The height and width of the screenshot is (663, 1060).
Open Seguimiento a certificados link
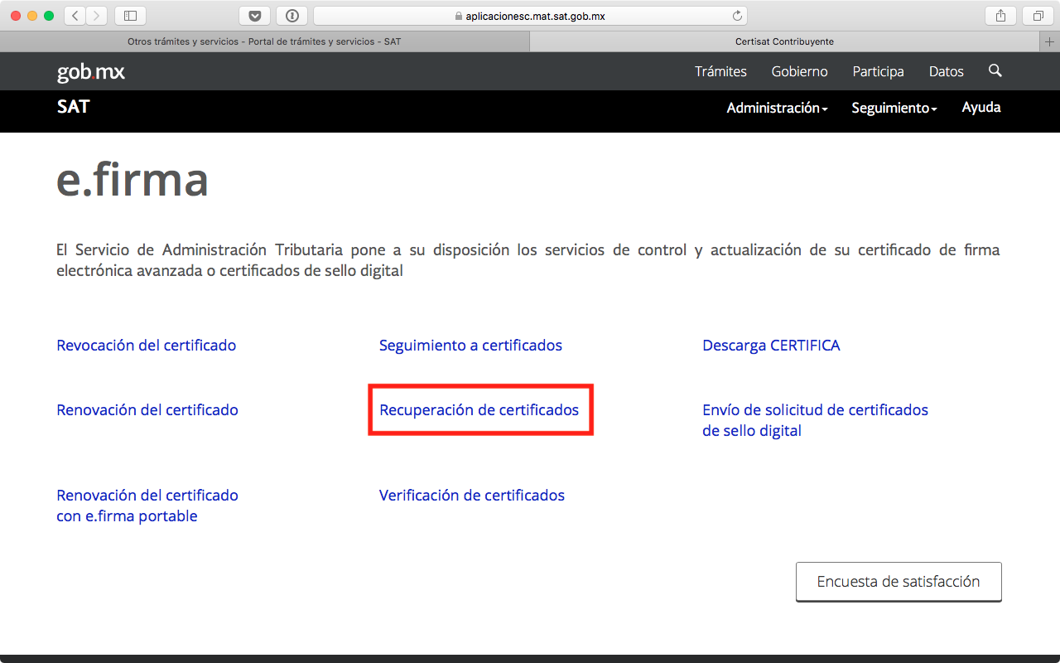point(470,345)
